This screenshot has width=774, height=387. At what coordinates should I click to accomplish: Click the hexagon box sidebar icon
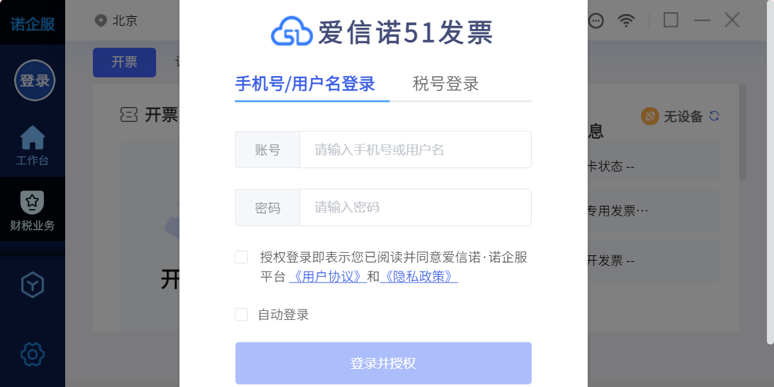(x=32, y=284)
